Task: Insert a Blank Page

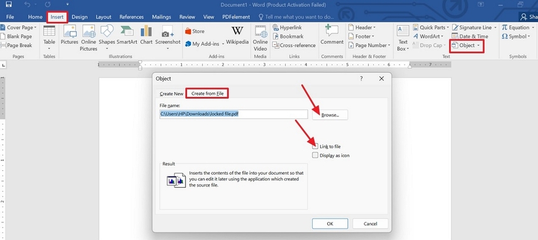Action: tap(16, 36)
